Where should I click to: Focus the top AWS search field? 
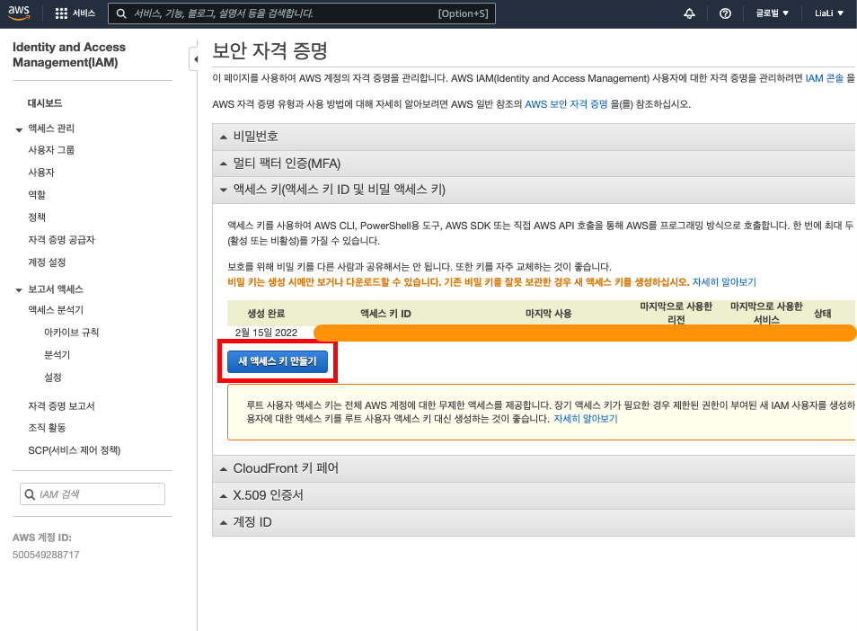tap(302, 13)
